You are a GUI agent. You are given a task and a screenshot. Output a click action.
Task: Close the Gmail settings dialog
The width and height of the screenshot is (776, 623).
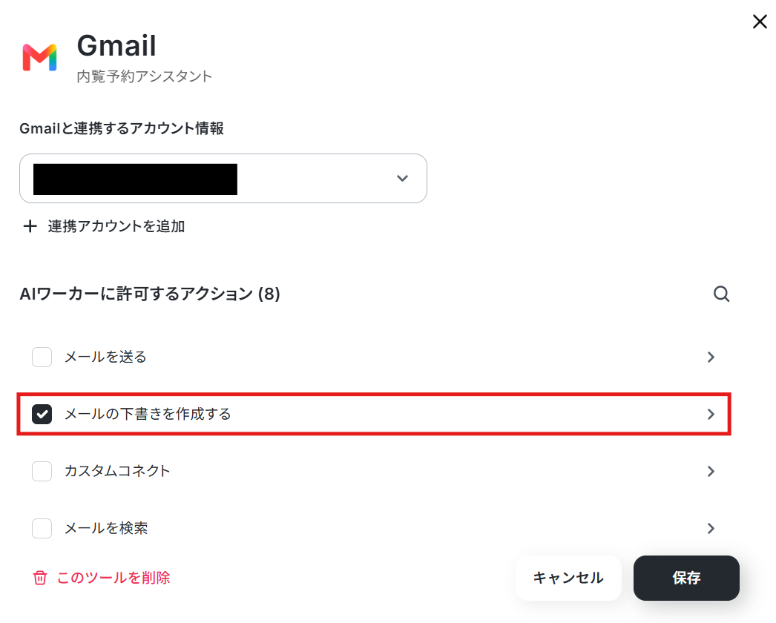click(760, 22)
